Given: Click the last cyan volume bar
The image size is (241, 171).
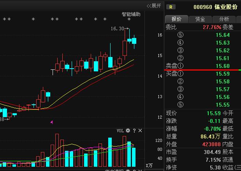Looking at the screenshot, I should point(134,157).
